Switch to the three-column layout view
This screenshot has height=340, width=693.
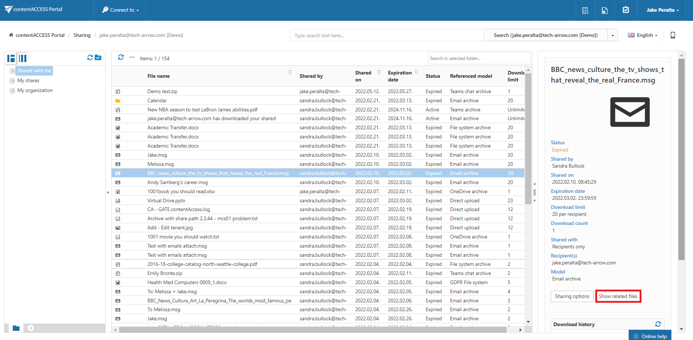coord(23,58)
